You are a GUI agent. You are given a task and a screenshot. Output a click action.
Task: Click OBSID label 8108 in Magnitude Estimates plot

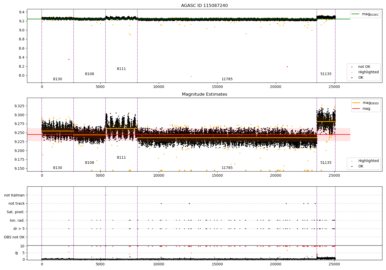(x=90, y=163)
